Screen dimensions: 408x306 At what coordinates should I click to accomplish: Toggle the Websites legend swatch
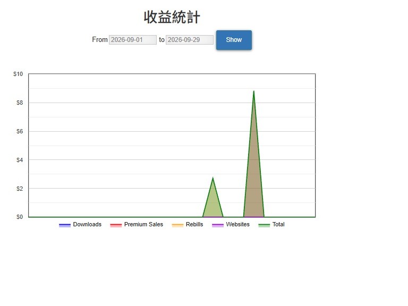pos(218,225)
